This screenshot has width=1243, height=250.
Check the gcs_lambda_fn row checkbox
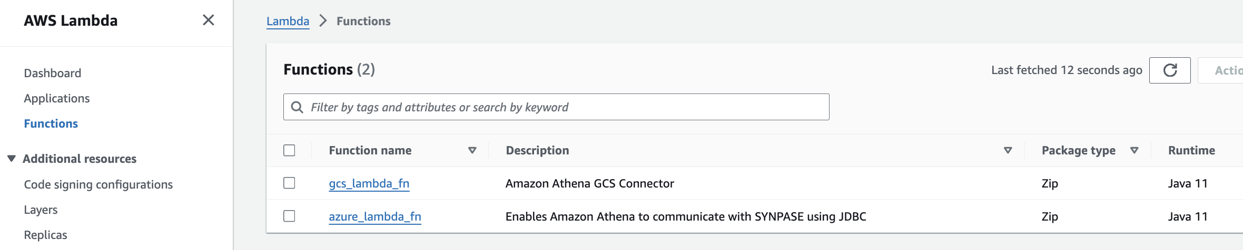click(289, 183)
